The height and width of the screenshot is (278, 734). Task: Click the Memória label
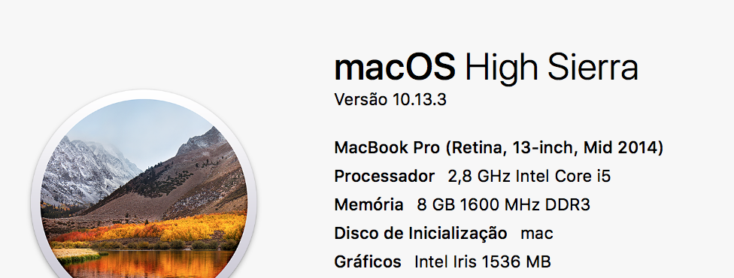tap(369, 205)
